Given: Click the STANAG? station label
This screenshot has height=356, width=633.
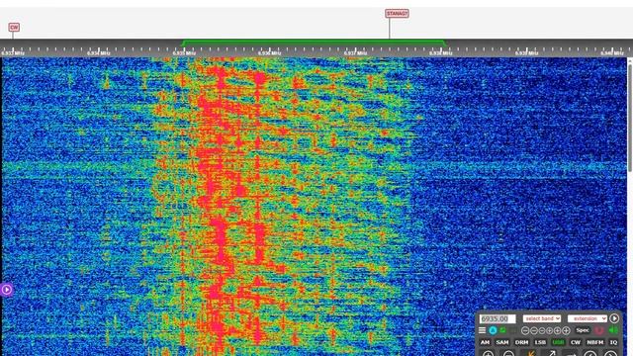Looking at the screenshot, I should pyautogui.click(x=397, y=14).
